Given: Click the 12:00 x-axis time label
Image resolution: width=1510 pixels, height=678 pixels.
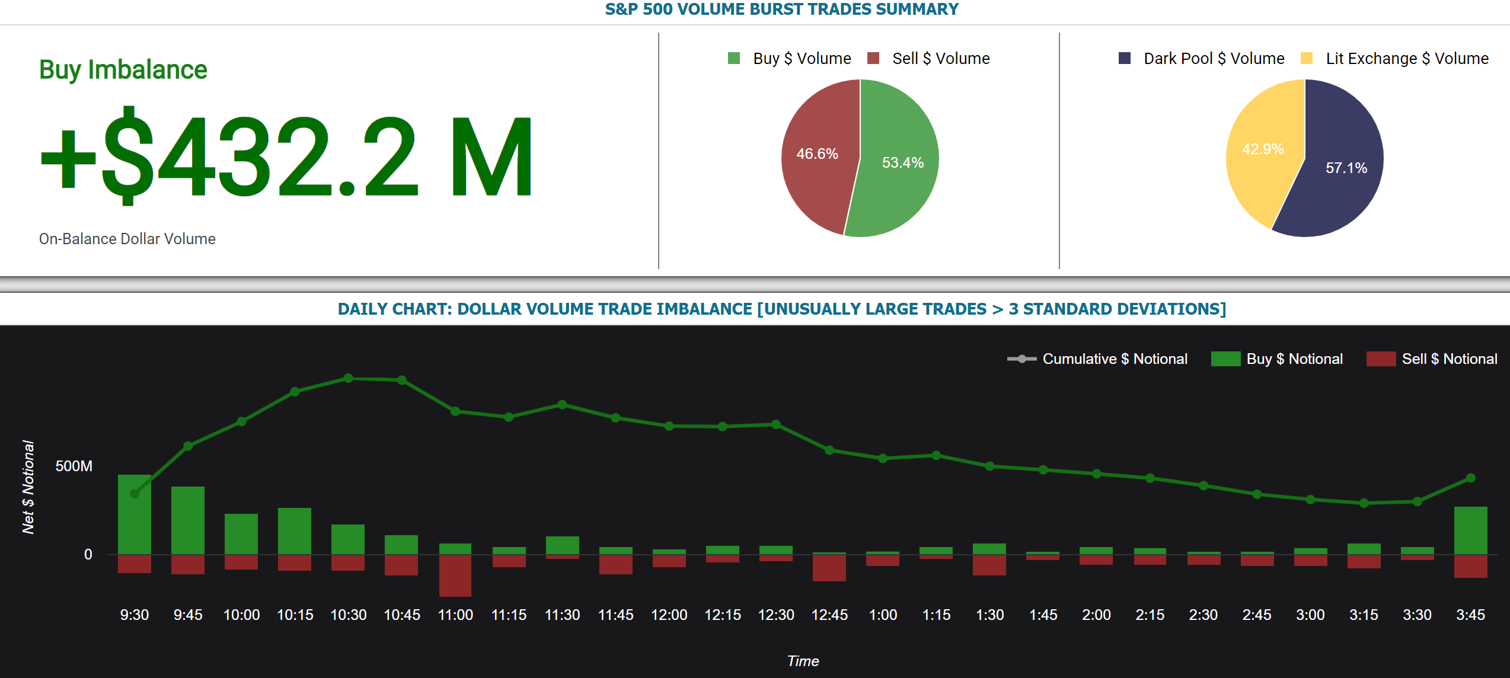Looking at the screenshot, I should tap(669, 615).
